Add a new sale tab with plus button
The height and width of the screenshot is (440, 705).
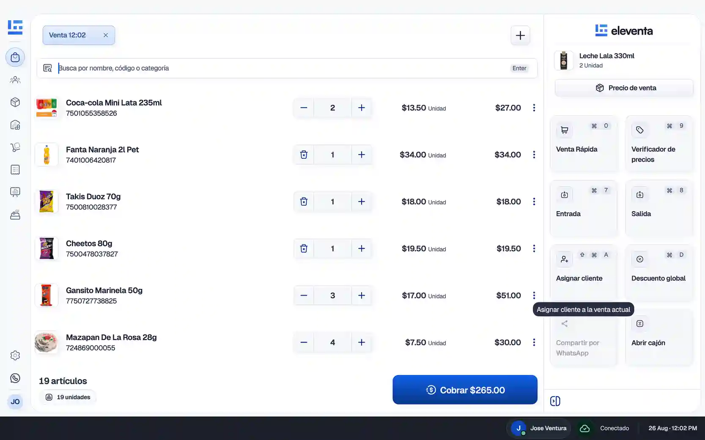pos(520,35)
